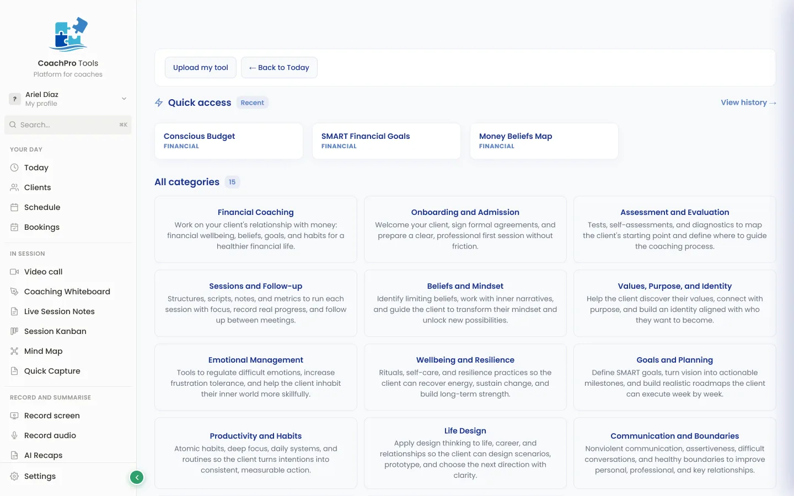Open the Assessment and Evaluation category
794x496 pixels.
[675, 229]
